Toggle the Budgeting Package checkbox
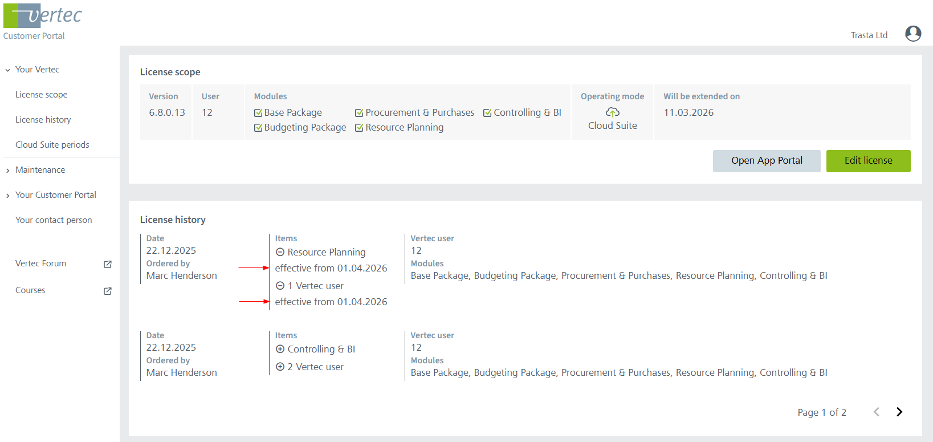 (x=258, y=128)
